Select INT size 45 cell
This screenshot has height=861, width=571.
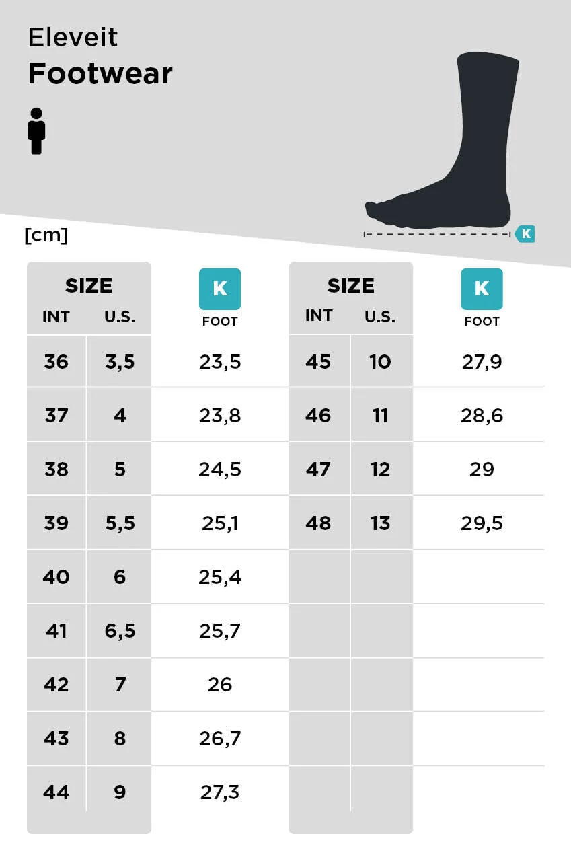tap(318, 361)
